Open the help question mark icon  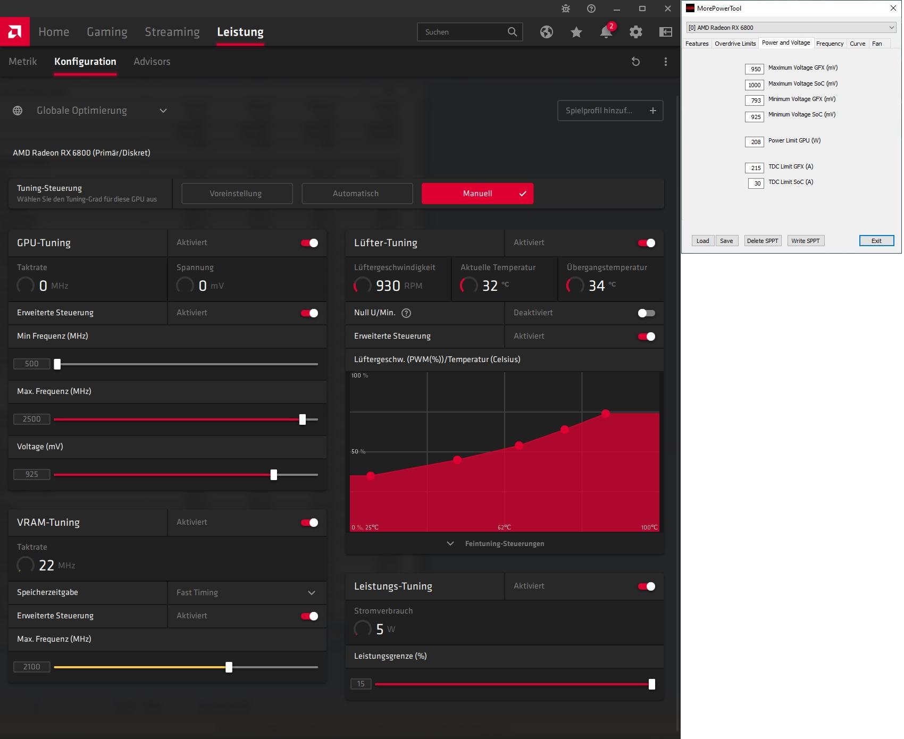[x=591, y=9]
